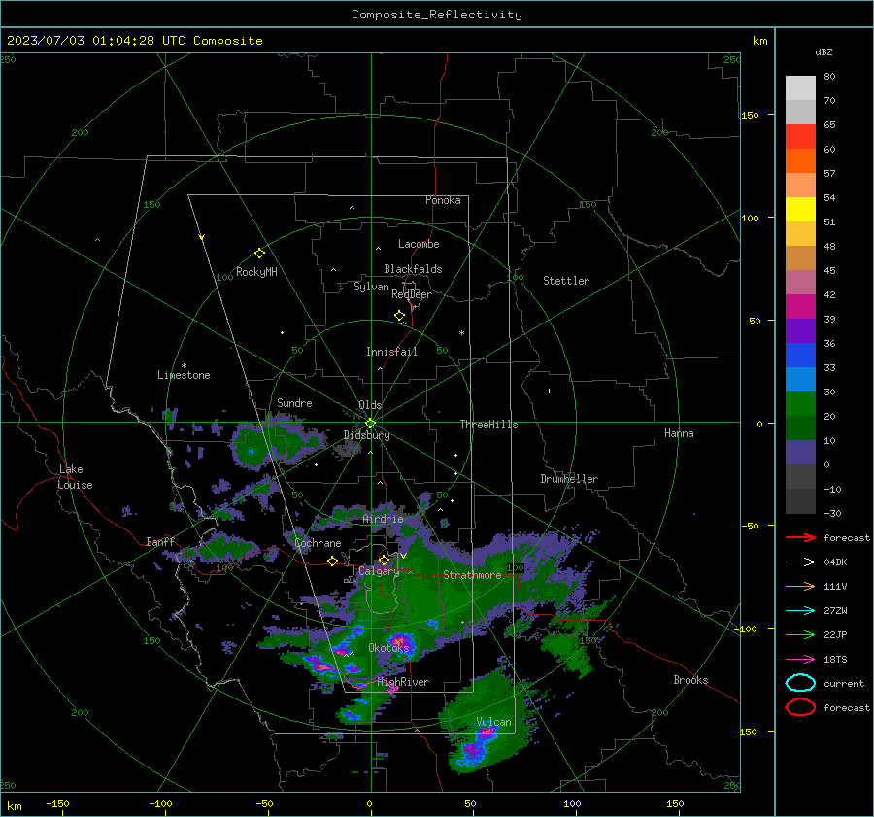
Task: Click the green 22JP arrow legend icon
Action: tap(800, 634)
